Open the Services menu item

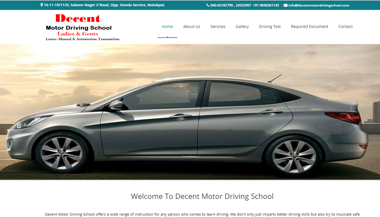coord(218,27)
